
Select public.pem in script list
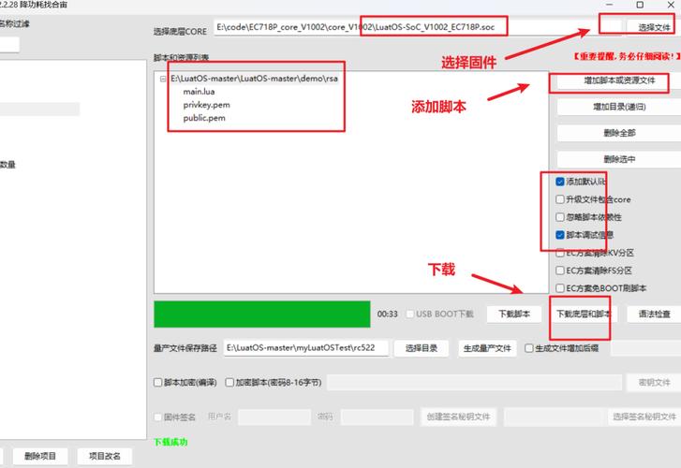204,118
